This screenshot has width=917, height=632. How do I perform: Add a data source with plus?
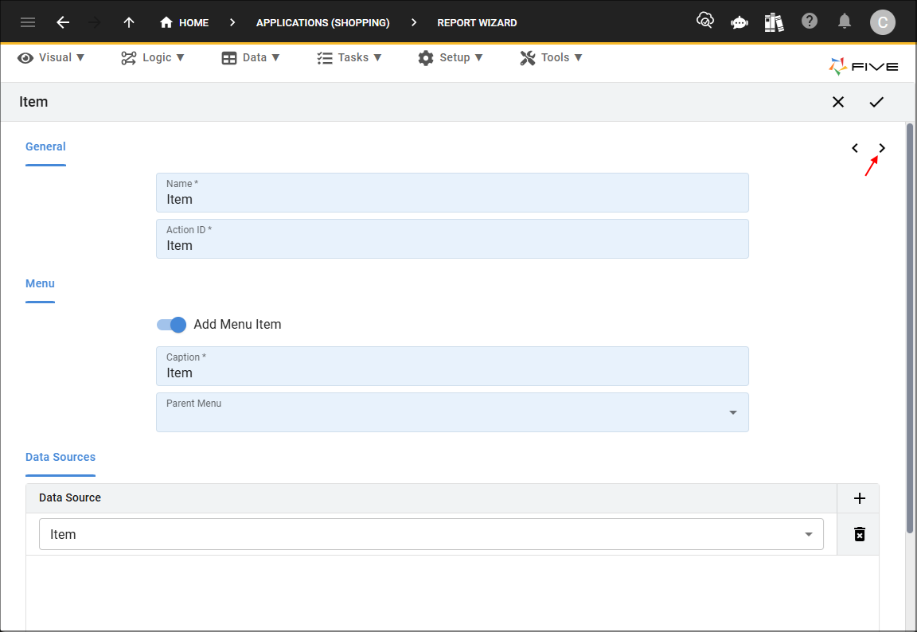point(859,498)
